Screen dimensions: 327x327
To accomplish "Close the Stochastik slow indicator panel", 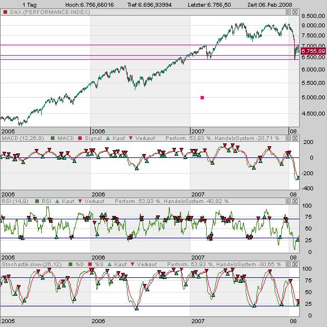I will pyautogui.click(x=295, y=265).
